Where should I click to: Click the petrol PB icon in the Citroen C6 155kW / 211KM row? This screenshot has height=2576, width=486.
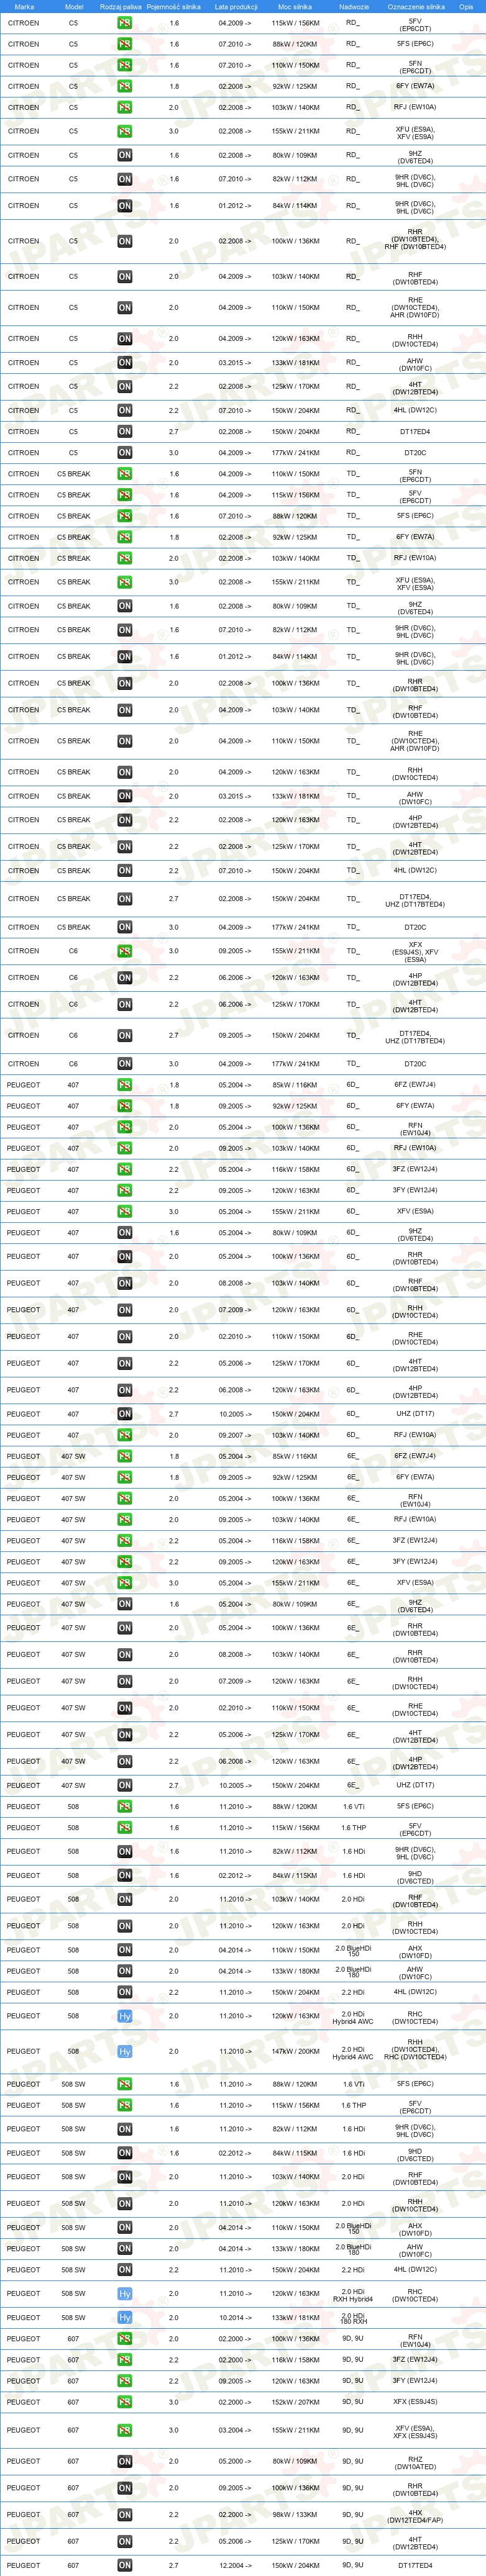point(124,951)
